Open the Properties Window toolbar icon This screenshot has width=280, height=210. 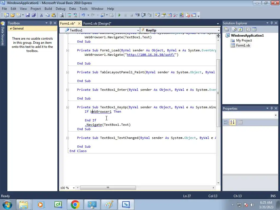tap(164, 15)
